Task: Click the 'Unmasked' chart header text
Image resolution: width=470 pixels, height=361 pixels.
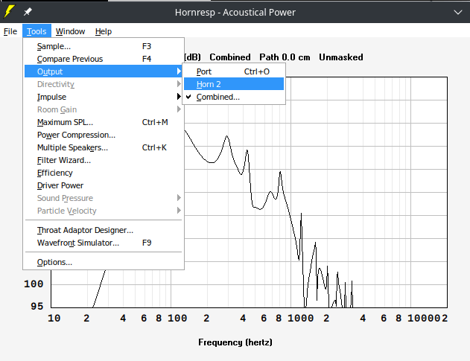Action: (x=341, y=57)
